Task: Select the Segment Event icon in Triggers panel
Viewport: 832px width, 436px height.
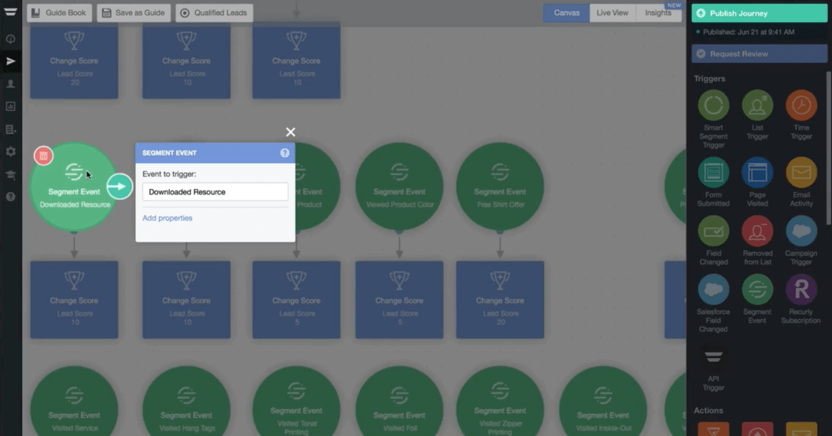Action: tap(757, 290)
